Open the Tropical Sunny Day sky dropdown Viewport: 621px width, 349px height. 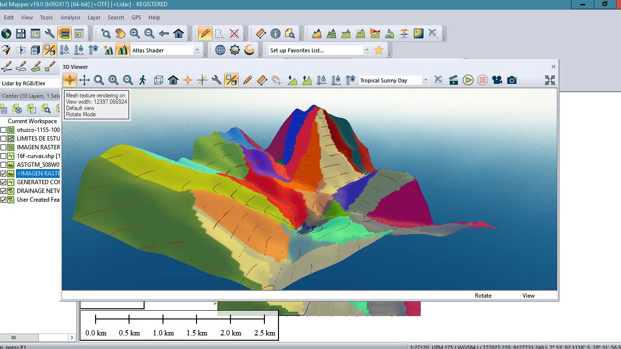click(x=425, y=80)
